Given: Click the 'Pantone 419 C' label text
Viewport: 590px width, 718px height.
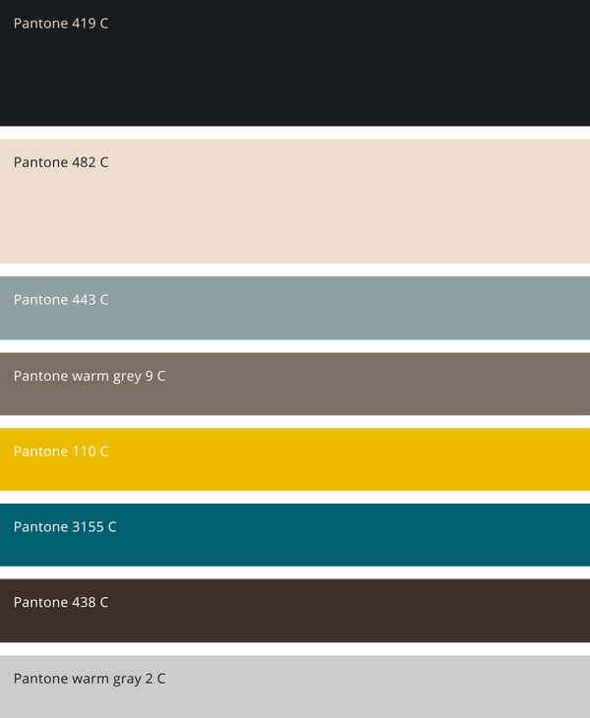Looking at the screenshot, I should click(61, 24).
